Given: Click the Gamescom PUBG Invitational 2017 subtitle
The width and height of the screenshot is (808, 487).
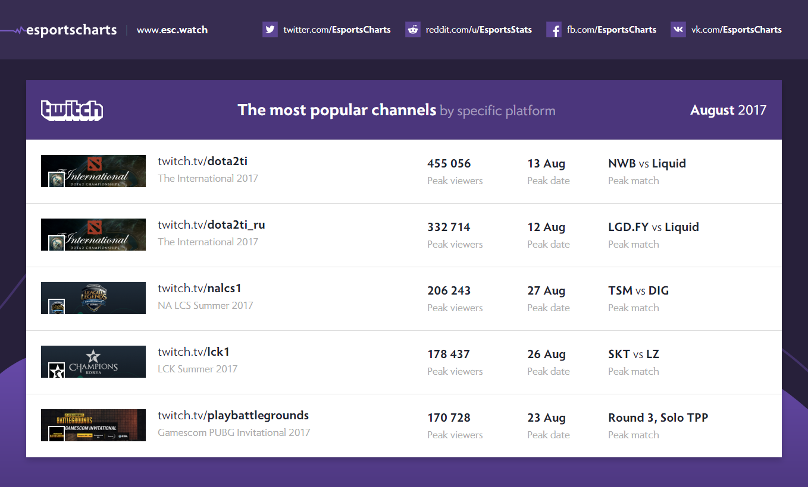Looking at the screenshot, I should coord(234,432).
